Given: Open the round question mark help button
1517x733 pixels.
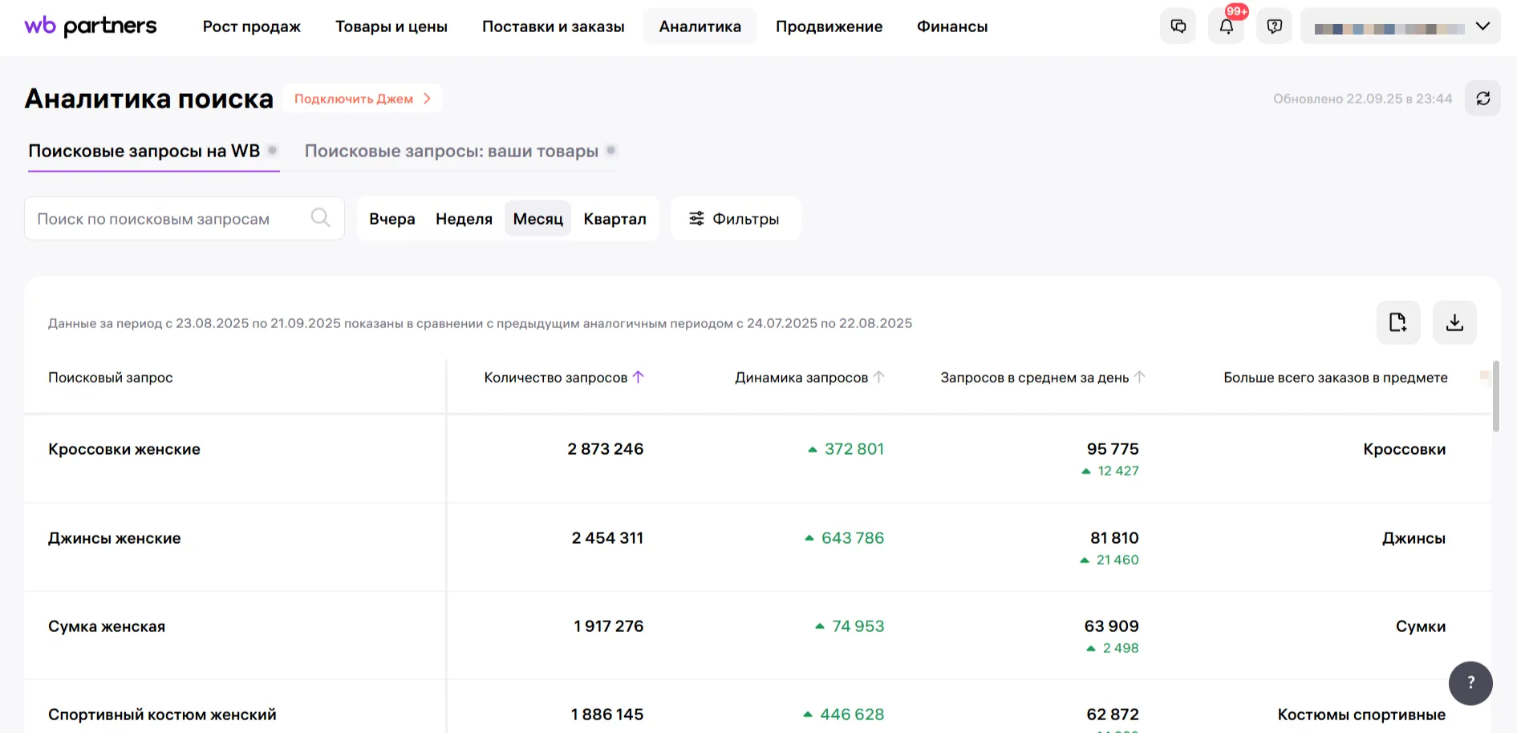Looking at the screenshot, I should coord(1470,682).
